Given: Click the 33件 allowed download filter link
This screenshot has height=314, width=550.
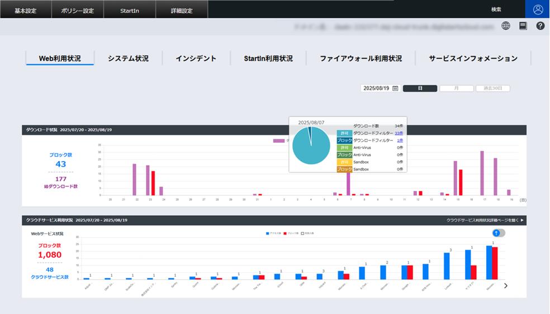Looking at the screenshot, I should (399, 133).
